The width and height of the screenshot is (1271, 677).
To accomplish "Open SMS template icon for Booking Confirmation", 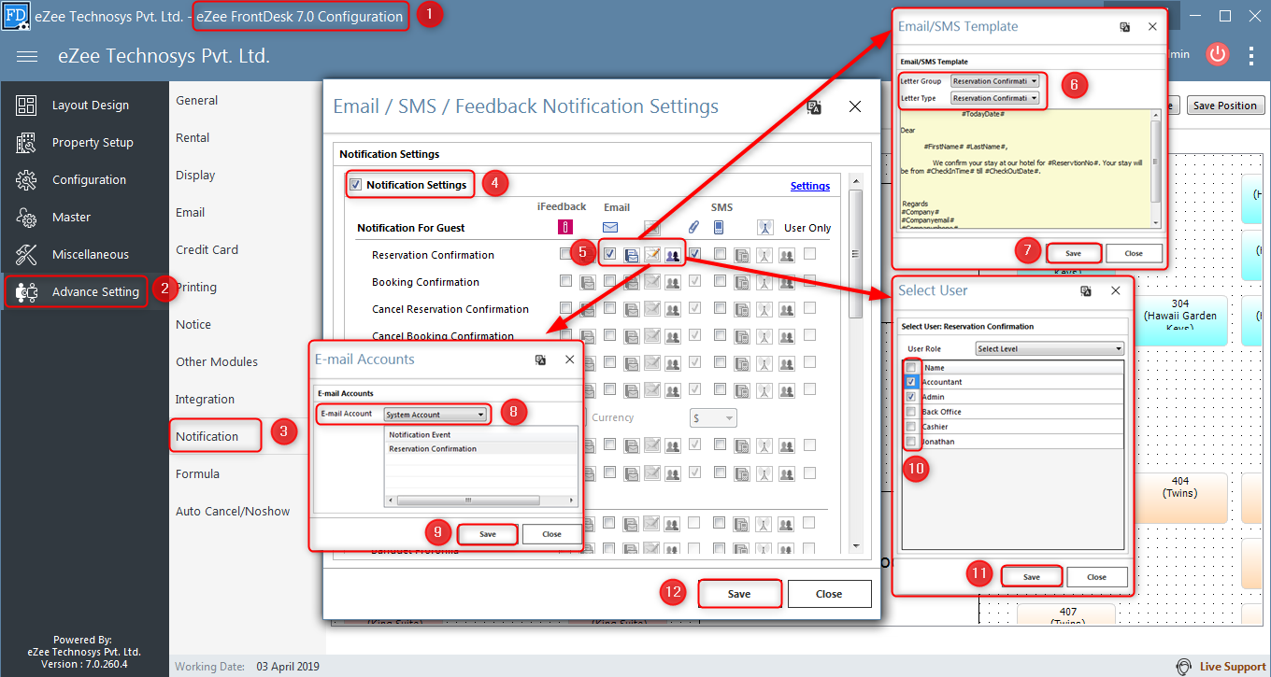I will [742, 282].
